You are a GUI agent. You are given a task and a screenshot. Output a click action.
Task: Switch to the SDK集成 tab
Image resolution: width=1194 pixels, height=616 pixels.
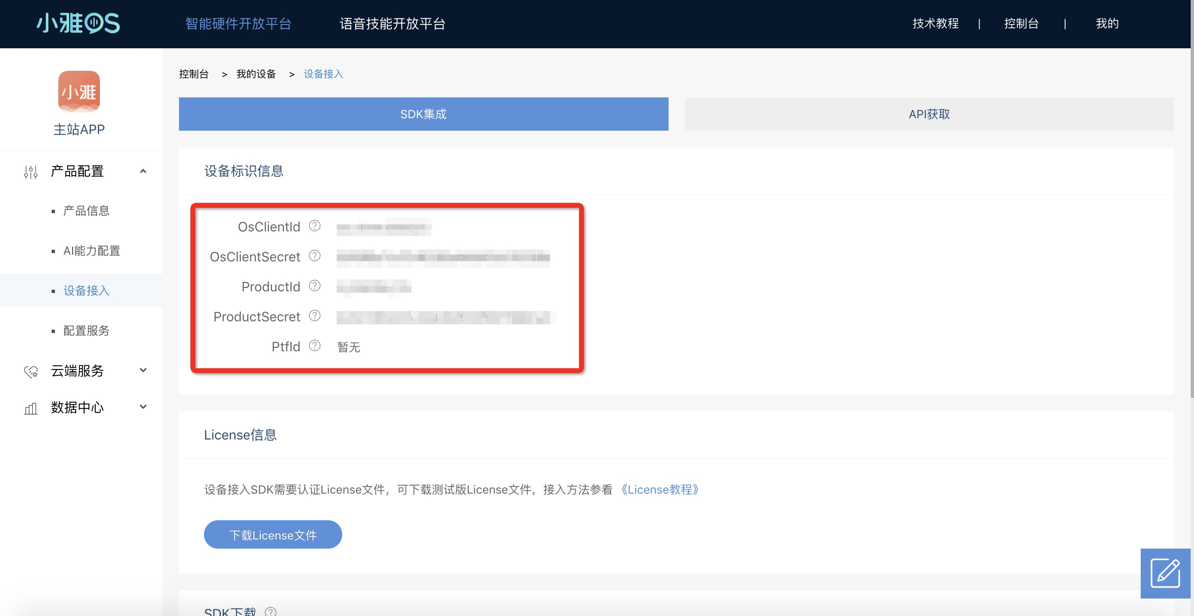click(x=423, y=114)
